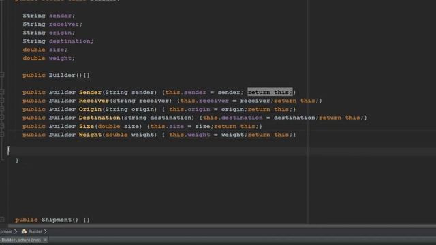Click the 'sender' field declaration
Image resolution: width=436 pixels, height=245 pixels.
coord(61,16)
